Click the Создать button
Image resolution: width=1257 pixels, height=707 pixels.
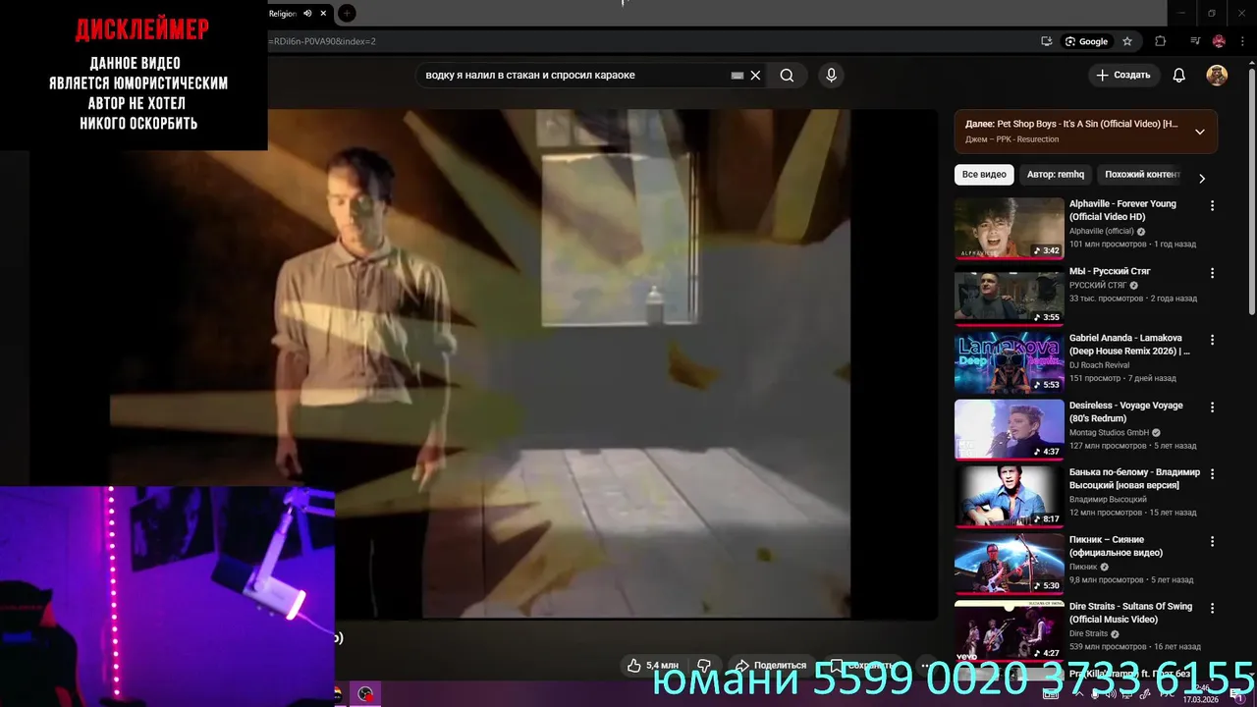[1123, 76]
